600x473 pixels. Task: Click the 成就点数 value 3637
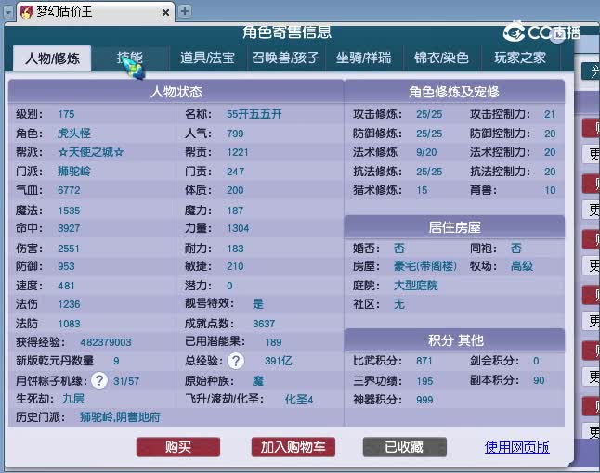click(x=264, y=324)
